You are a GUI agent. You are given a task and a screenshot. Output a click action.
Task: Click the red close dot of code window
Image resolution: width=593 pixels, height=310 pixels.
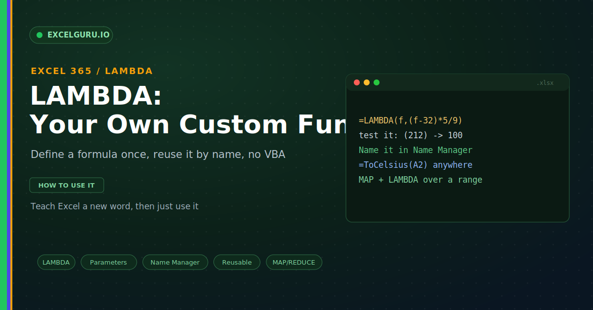357,82
